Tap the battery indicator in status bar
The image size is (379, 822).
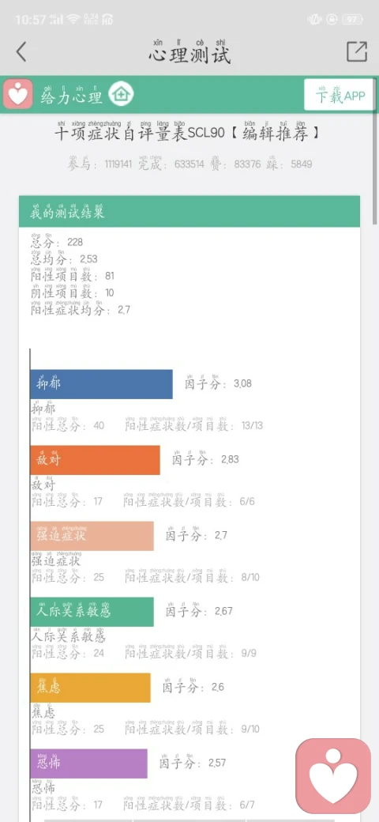tap(352, 20)
